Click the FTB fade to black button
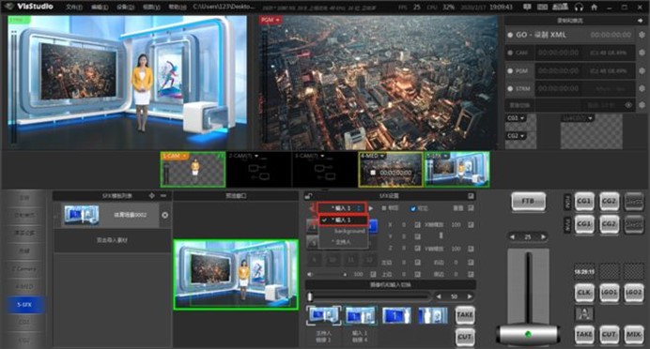650x349 pixels. point(528,202)
